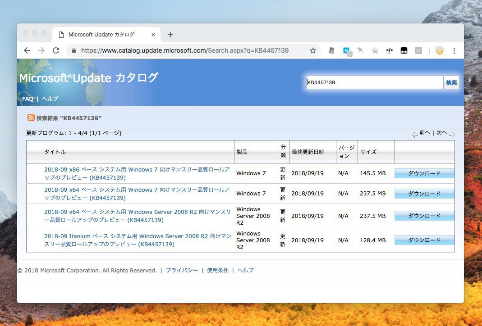Open the FAQ link in header

[28, 99]
